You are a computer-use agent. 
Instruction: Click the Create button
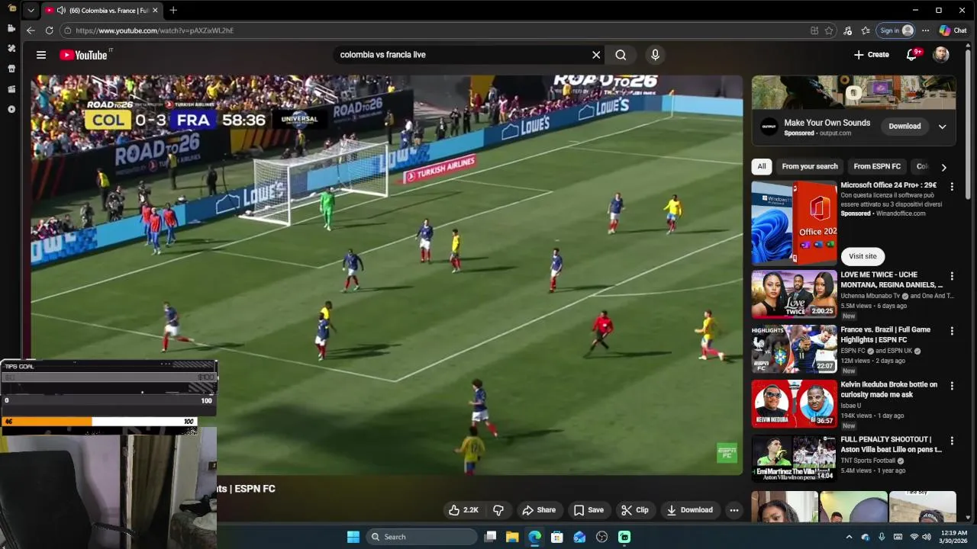871,55
